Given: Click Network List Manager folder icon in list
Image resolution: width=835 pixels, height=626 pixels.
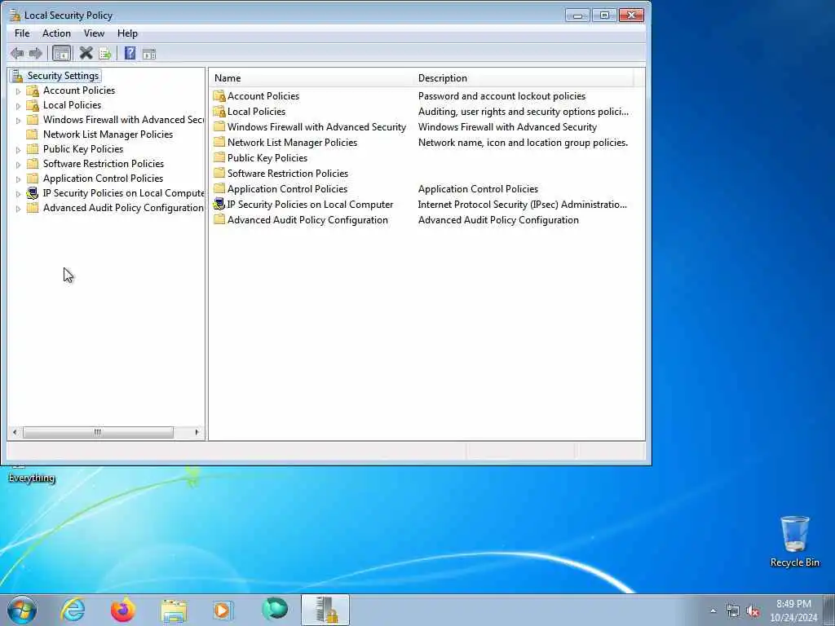Looking at the screenshot, I should click(219, 142).
